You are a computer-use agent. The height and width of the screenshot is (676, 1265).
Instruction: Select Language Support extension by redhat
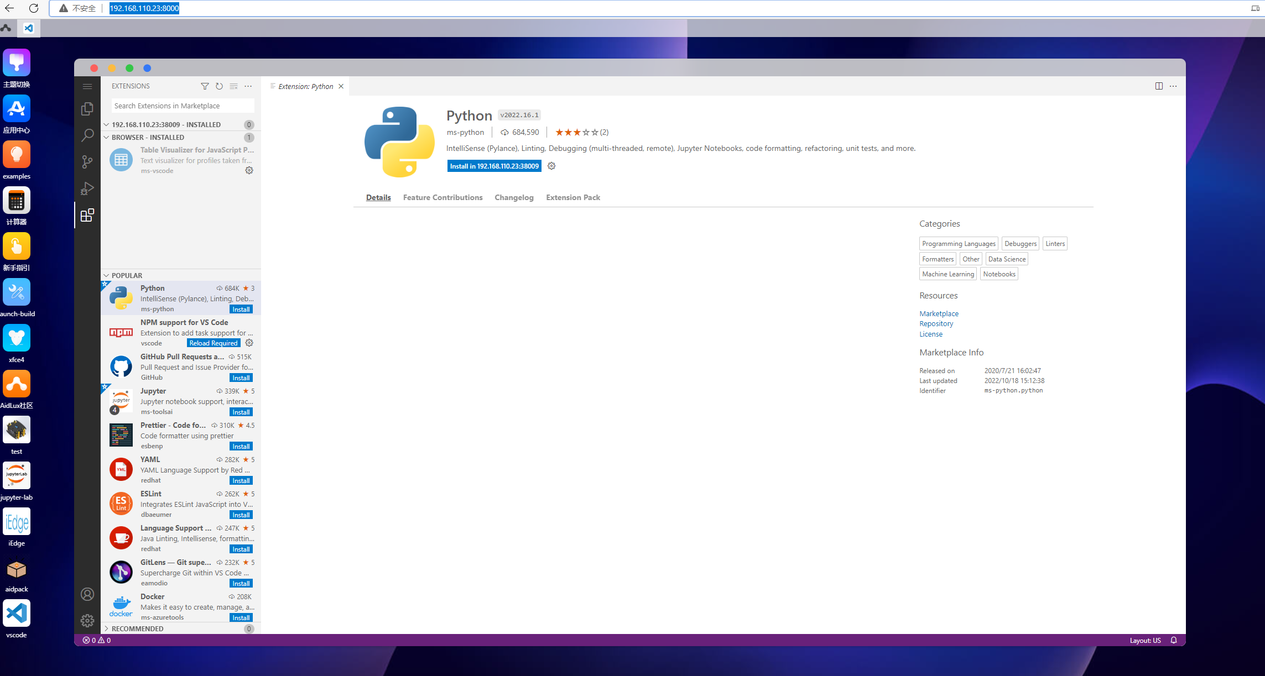coord(181,538)
